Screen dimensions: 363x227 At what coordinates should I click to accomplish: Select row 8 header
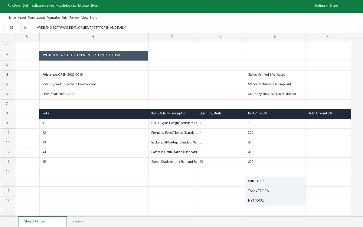point(8,113)
